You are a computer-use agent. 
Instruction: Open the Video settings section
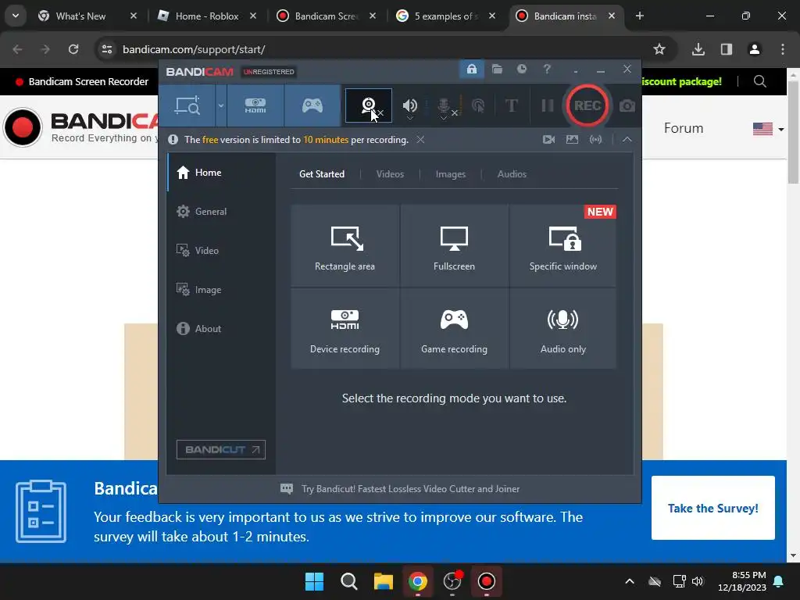tap(221, 251)
